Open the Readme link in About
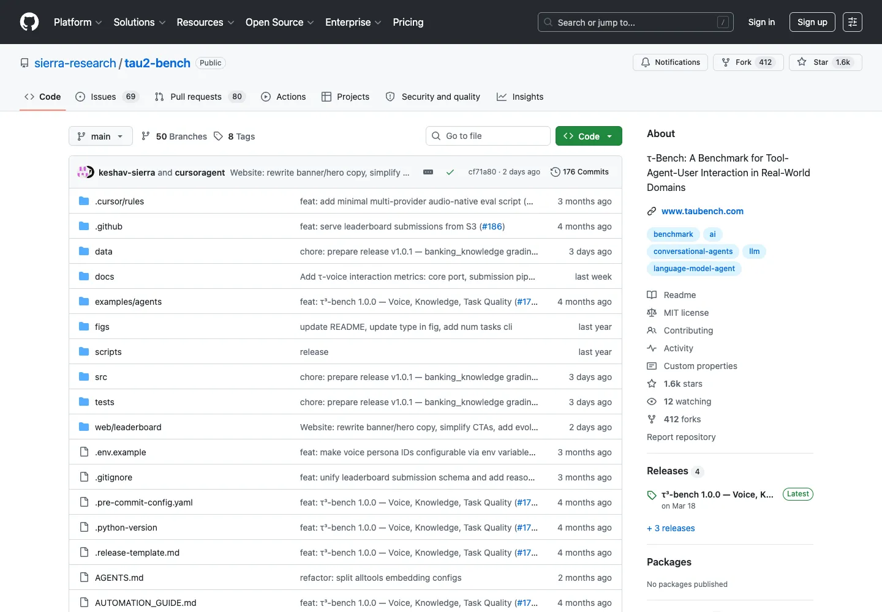 pos(672,295)
